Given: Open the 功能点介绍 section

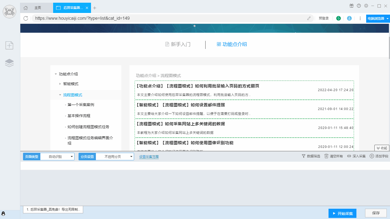Looking at the screenshot, I should tap(232, 44).
